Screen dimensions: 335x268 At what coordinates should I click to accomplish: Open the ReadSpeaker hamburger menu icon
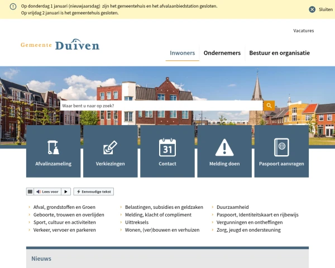30,192
